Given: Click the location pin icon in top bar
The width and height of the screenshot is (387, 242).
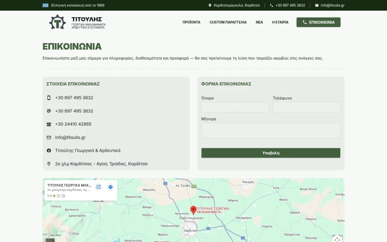Looking at the screenshot, I should tap(210, 5).
